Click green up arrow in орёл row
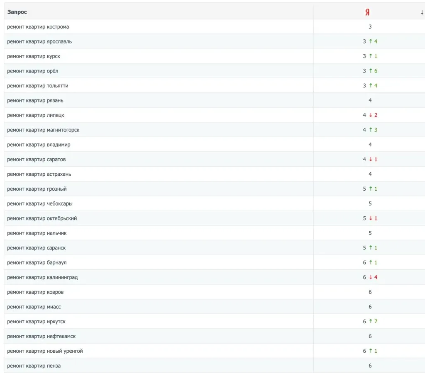This screenshot has width=425, height=373. [371, 70]
